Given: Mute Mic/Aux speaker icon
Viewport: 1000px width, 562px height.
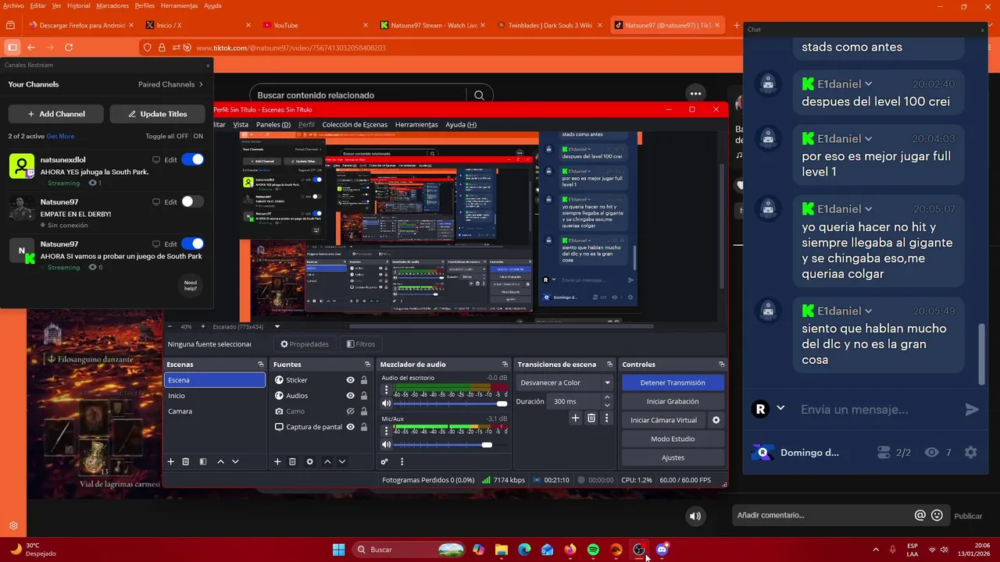Looking at the screenshot, I should [386, 445].
